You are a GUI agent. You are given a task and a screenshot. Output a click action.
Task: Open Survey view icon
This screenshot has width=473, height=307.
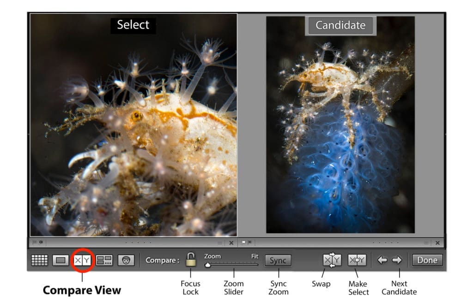coord(104,260)
